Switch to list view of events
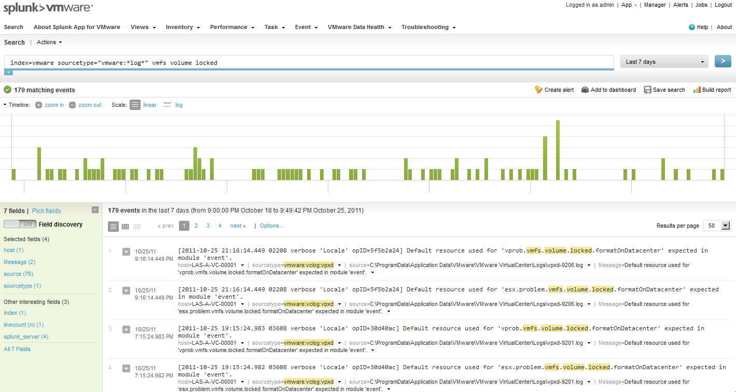This screenshot has width=736, height=392. 113,227
